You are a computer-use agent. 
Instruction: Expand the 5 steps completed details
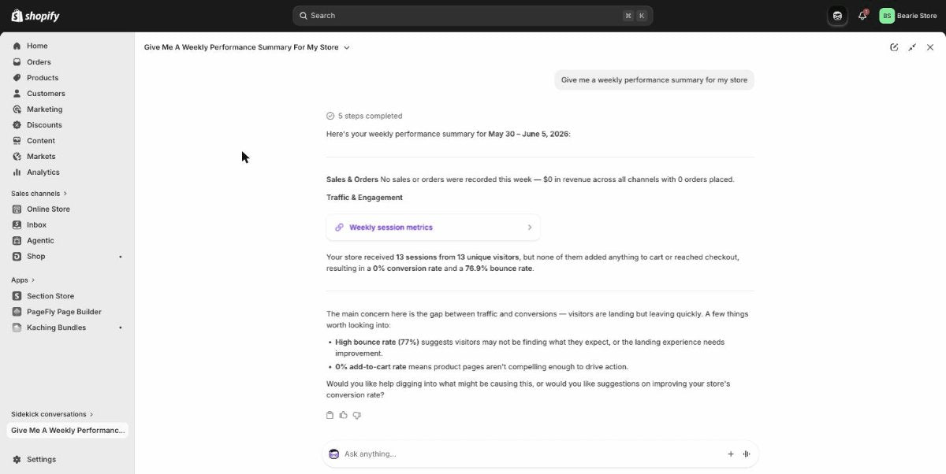(x=364, y=116)
